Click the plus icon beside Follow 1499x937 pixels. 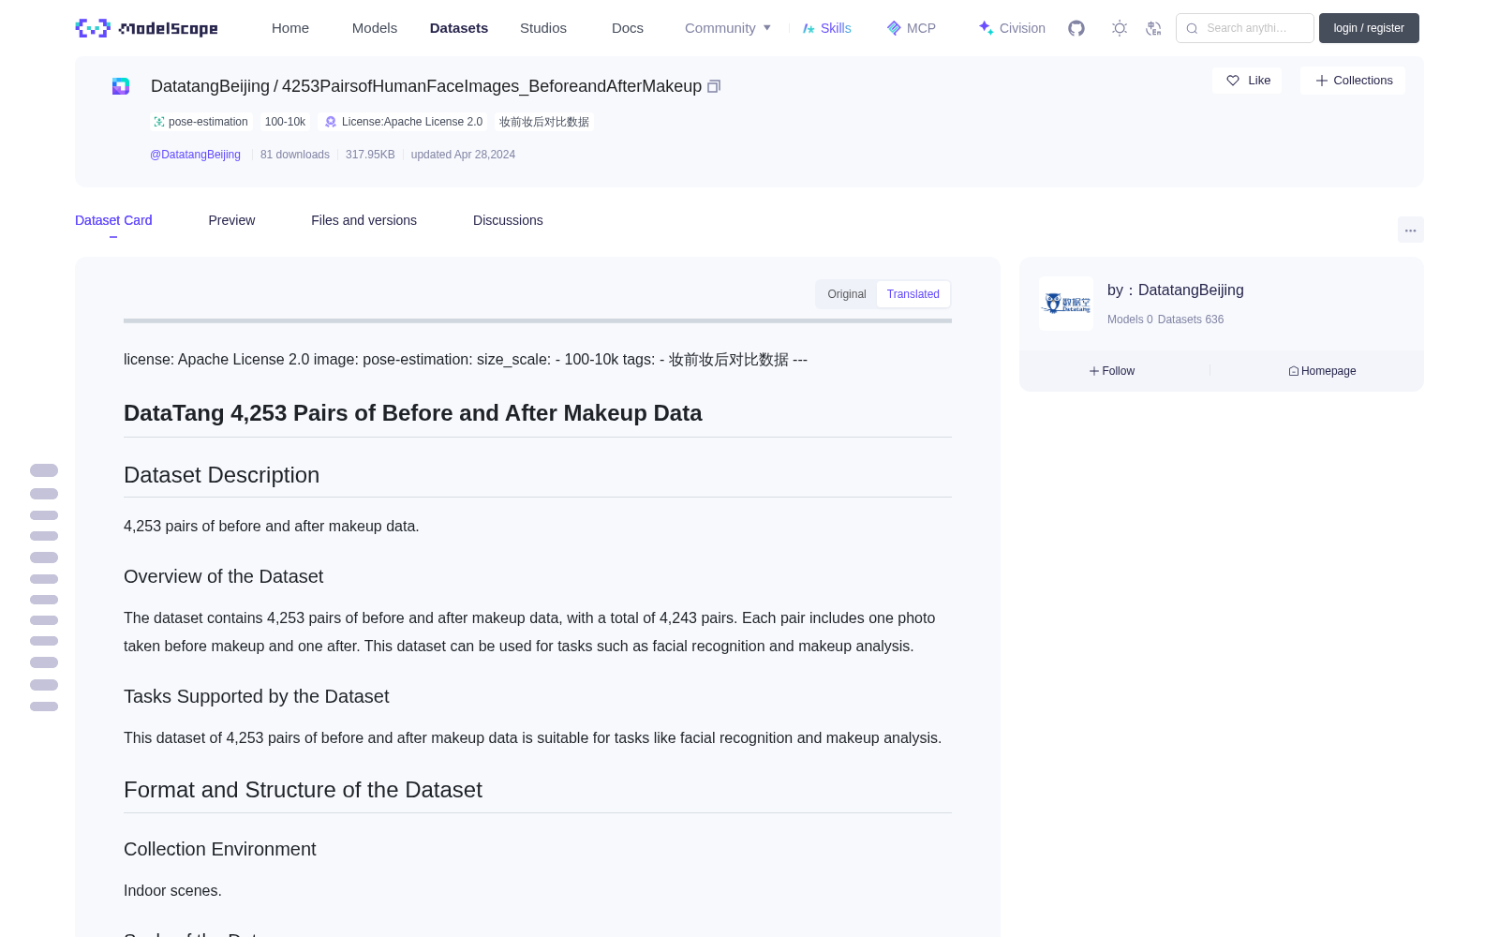(x=1094, y=371)
